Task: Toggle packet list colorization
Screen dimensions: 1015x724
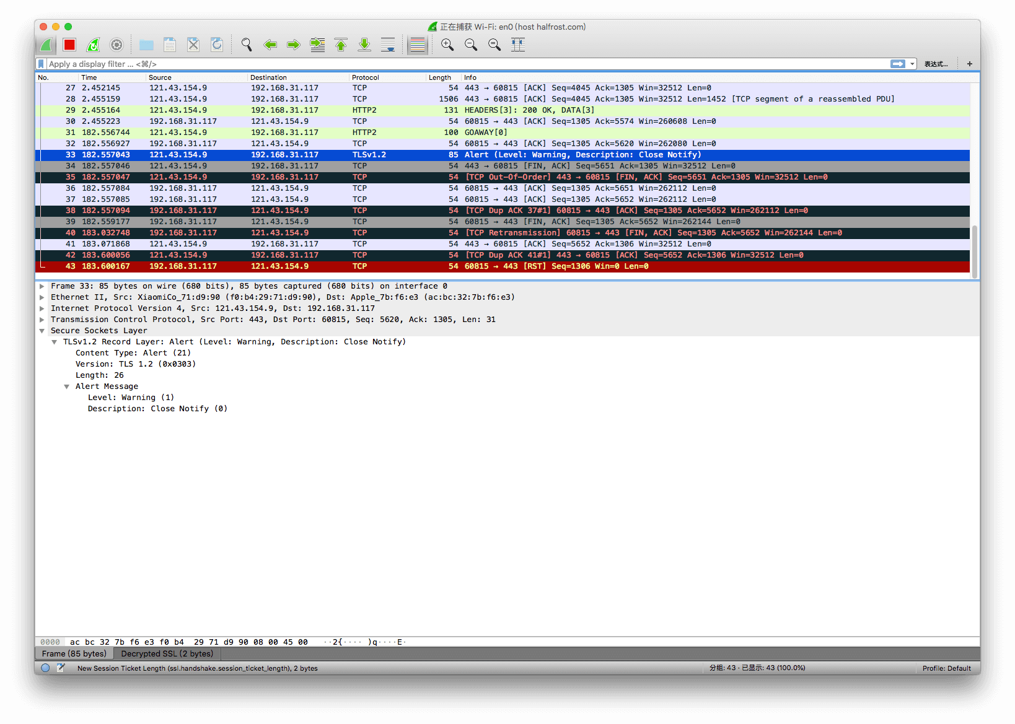Action: coord(418,45)
